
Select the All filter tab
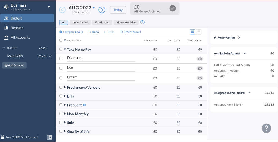click(64, 22)
